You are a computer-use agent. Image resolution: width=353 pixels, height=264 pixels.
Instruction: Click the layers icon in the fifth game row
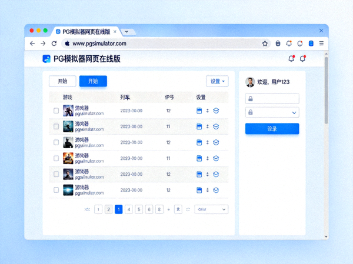coord(216,174)
